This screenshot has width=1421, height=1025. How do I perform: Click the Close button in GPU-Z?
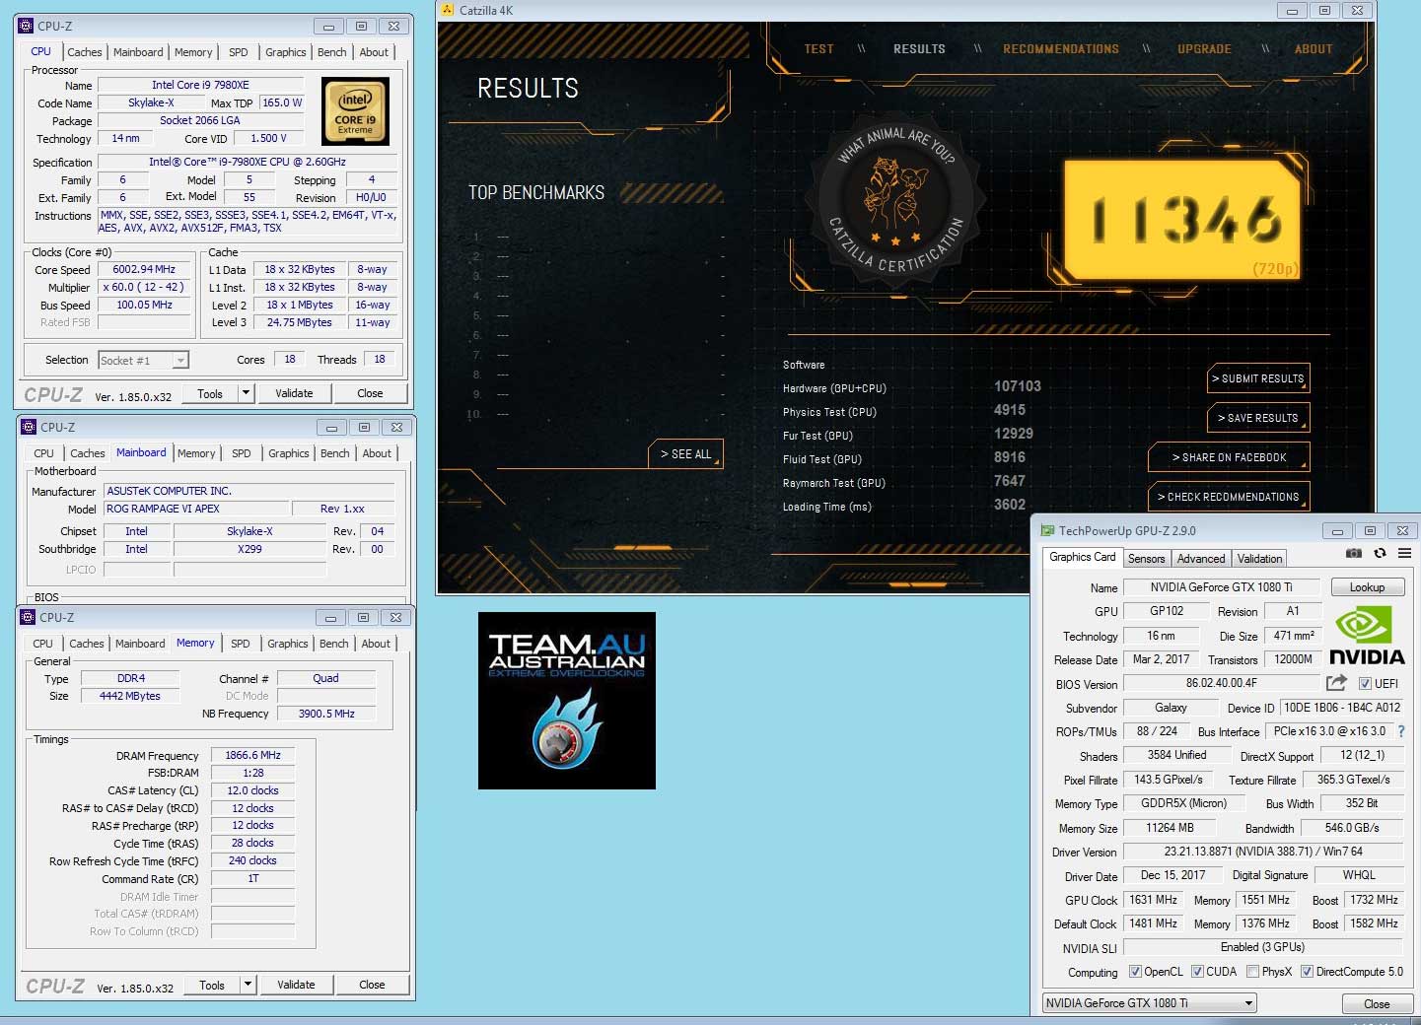click(1377, 1003)
